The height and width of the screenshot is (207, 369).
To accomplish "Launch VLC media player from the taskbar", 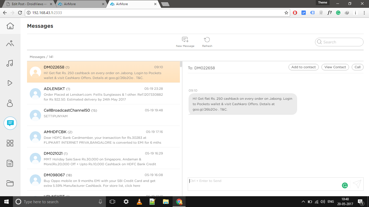I will click(139, 202).
